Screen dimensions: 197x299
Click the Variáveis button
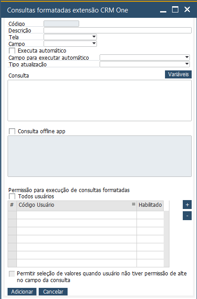[178, 74]
